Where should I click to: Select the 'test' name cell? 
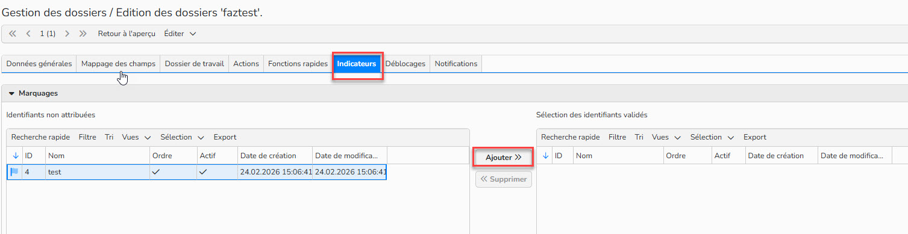tap(98, 172)
